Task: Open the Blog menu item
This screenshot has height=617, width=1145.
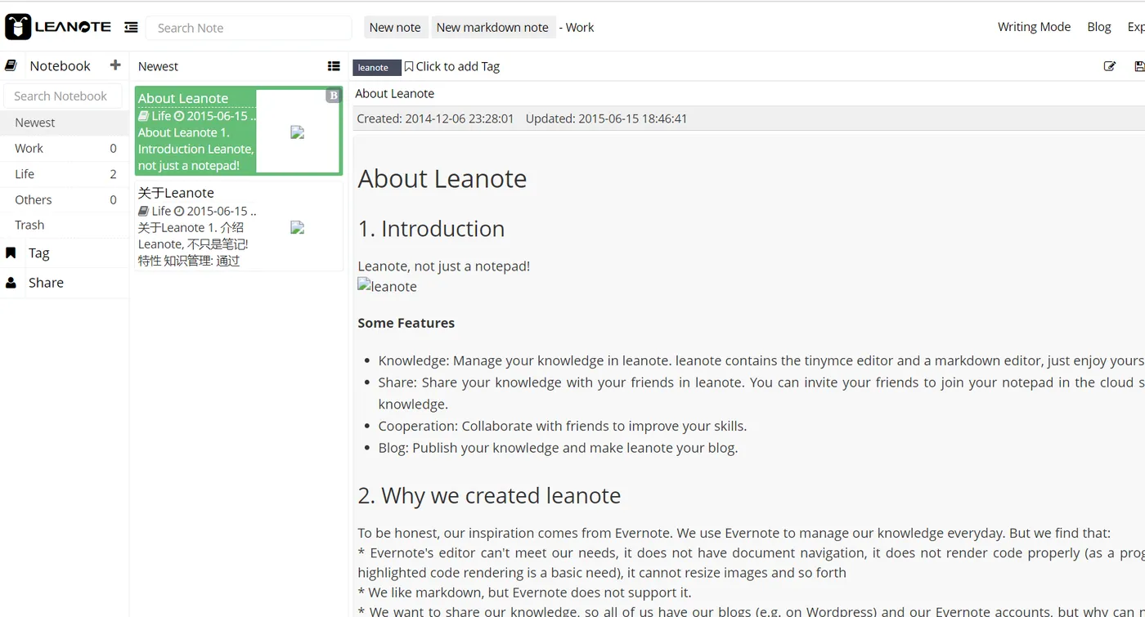Action: (x=1098, y=27)
